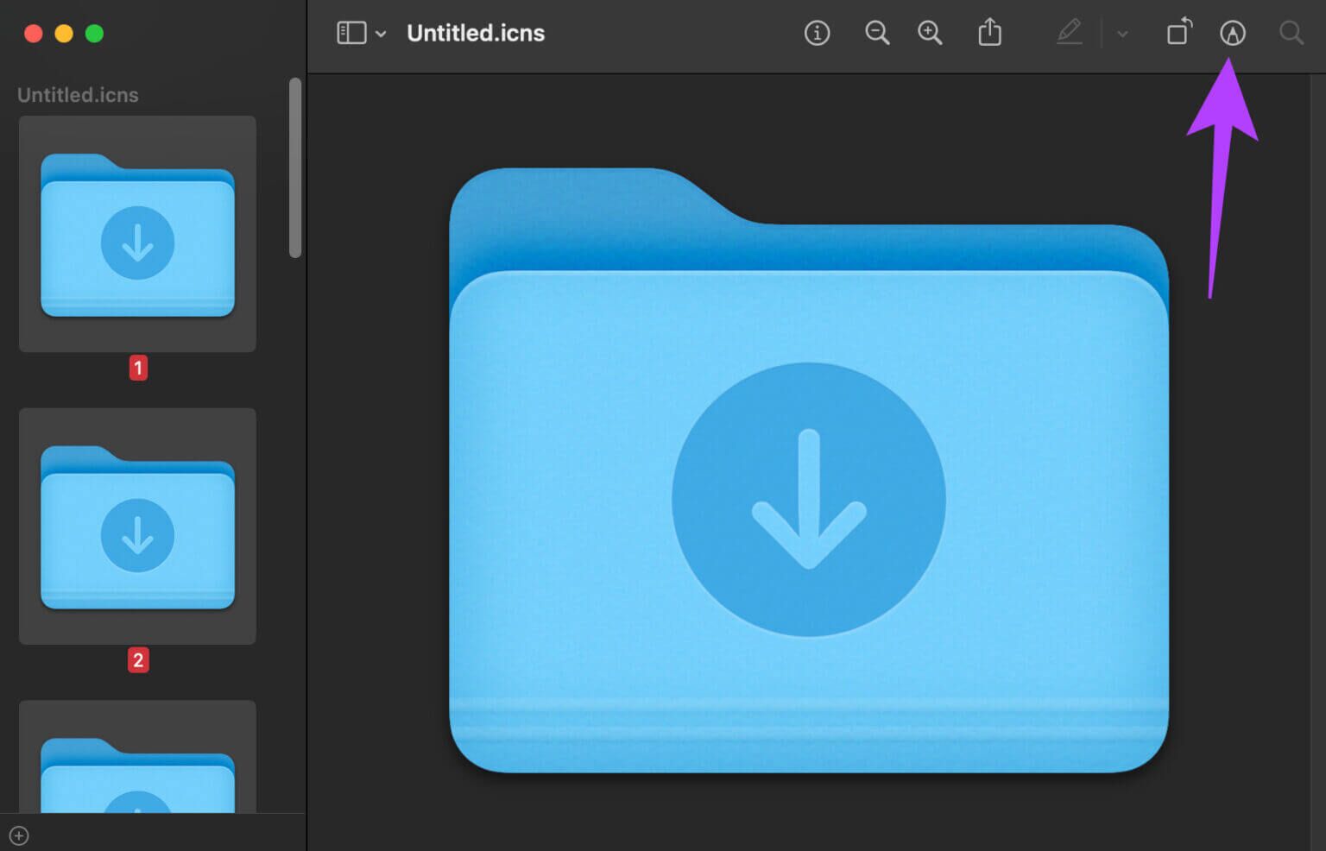Show the Inspector info panel
1326x851 pixels.
817,34
